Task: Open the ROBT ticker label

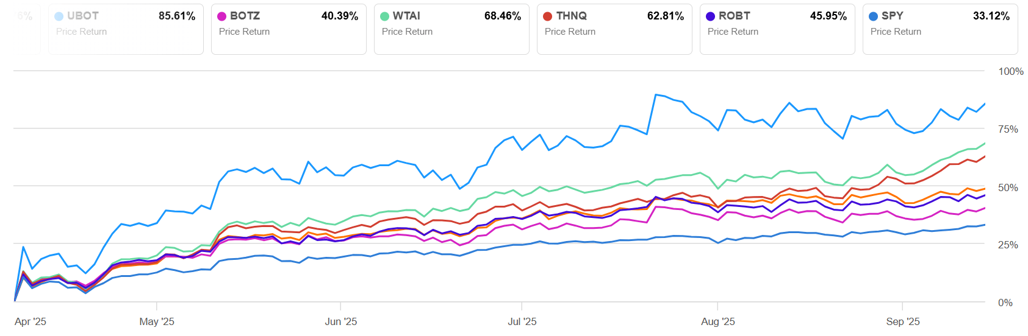Action: click(x=735, y=16)
